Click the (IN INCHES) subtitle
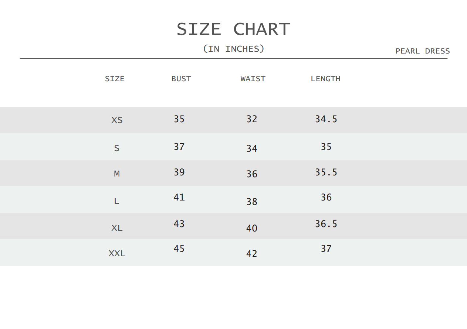This screenshot has width=467, height=329. click(234, 49)
